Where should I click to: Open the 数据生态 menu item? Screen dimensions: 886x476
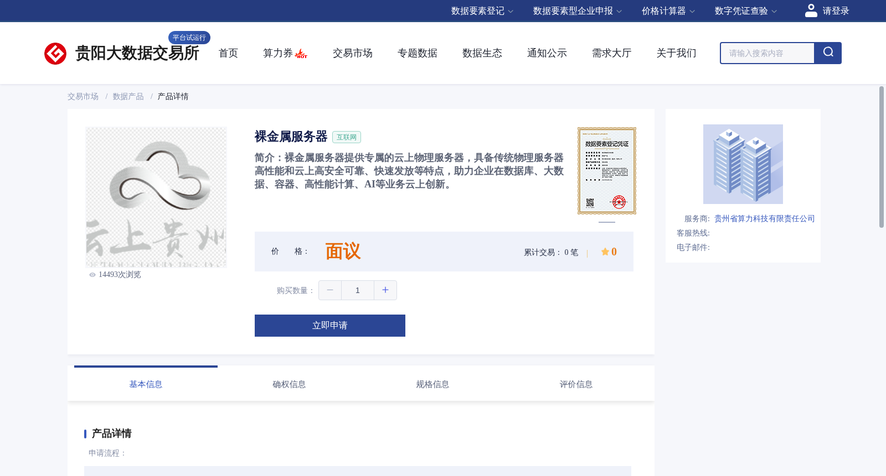coord(482,53)
